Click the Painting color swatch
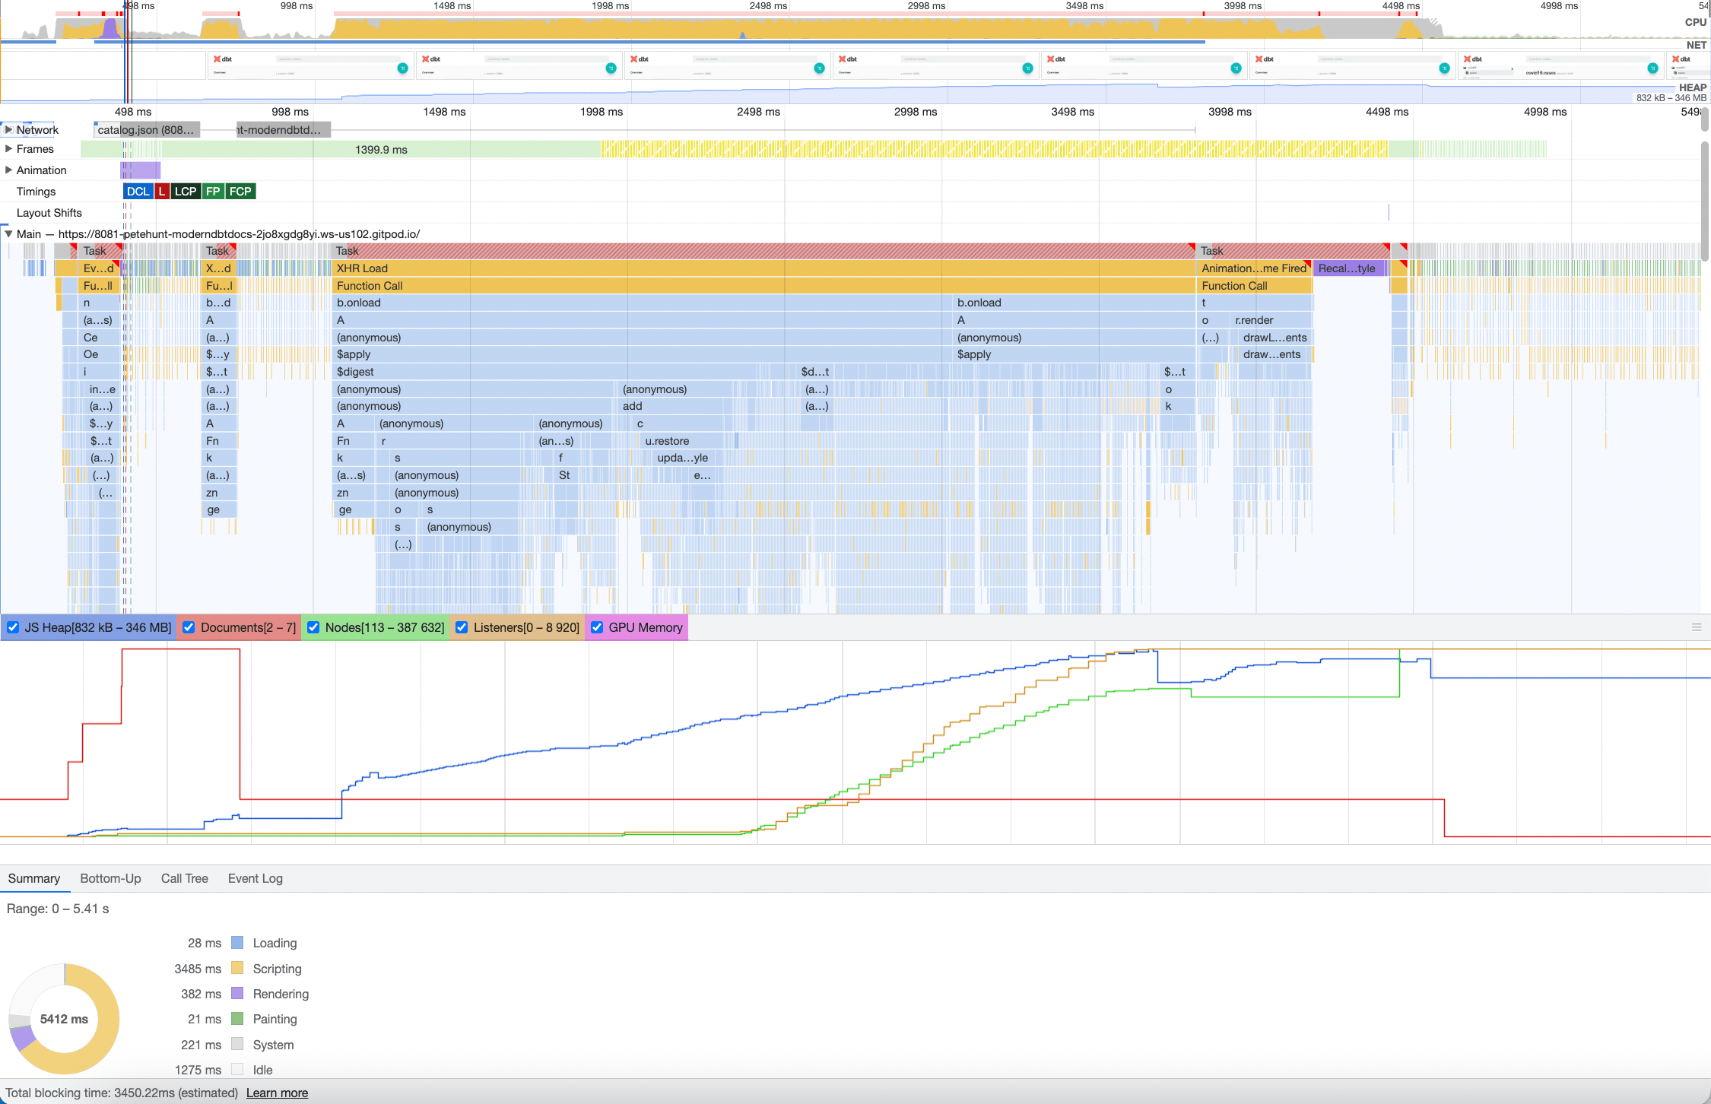Screen dimensions: 1711x1104 click(x=237, y=1018)
